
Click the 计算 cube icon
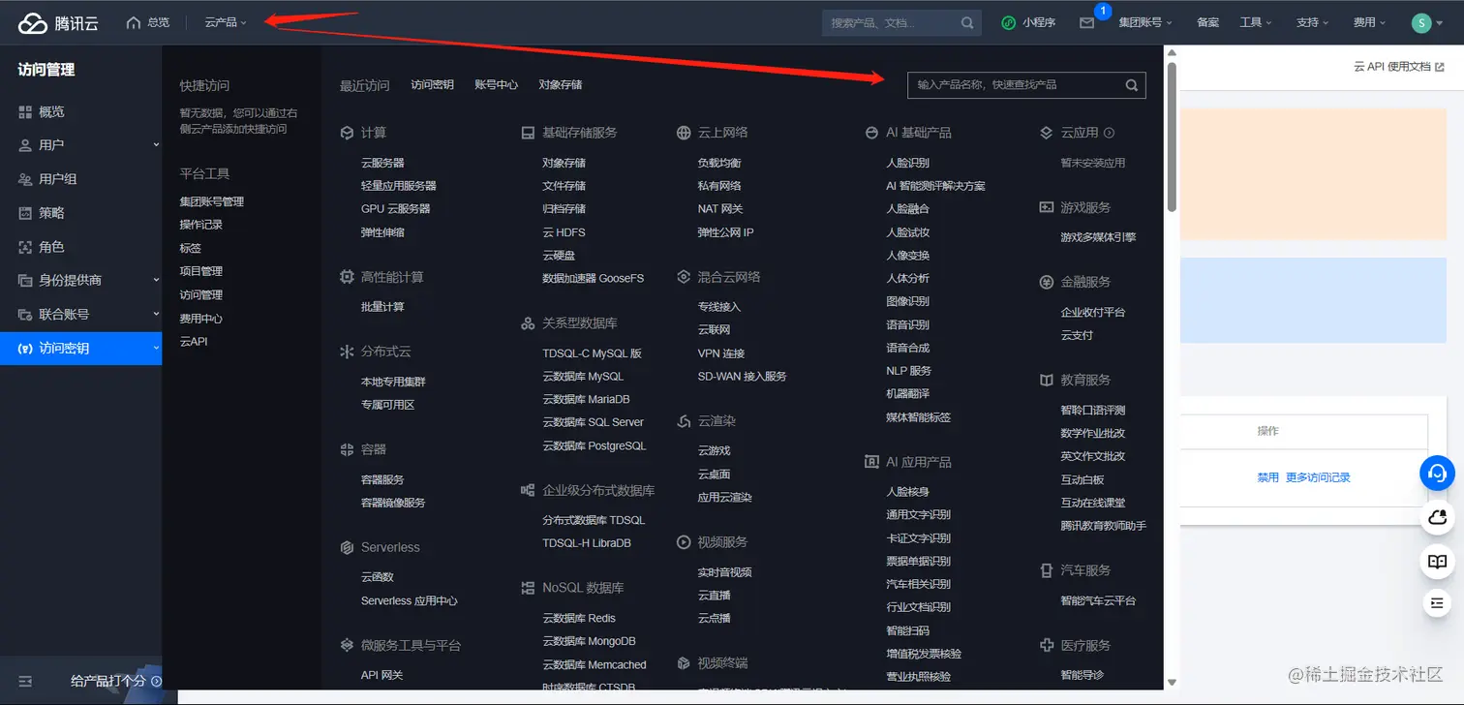point(347,133)
